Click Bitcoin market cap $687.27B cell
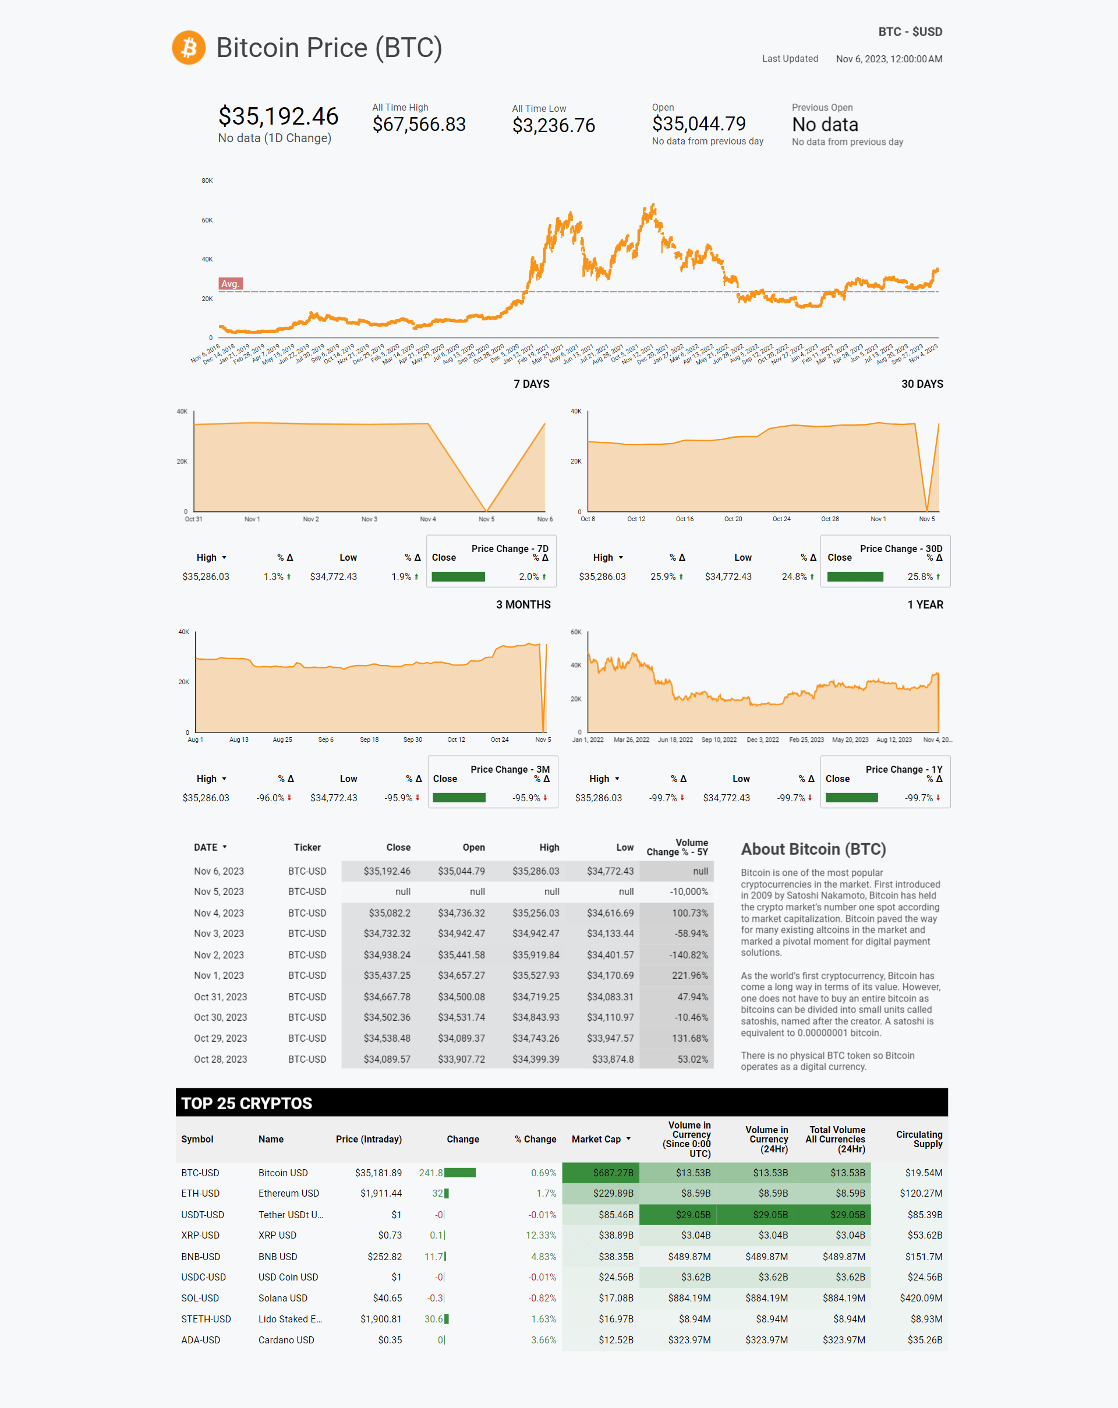The image size is (1118, 1408). point(601,1173)
